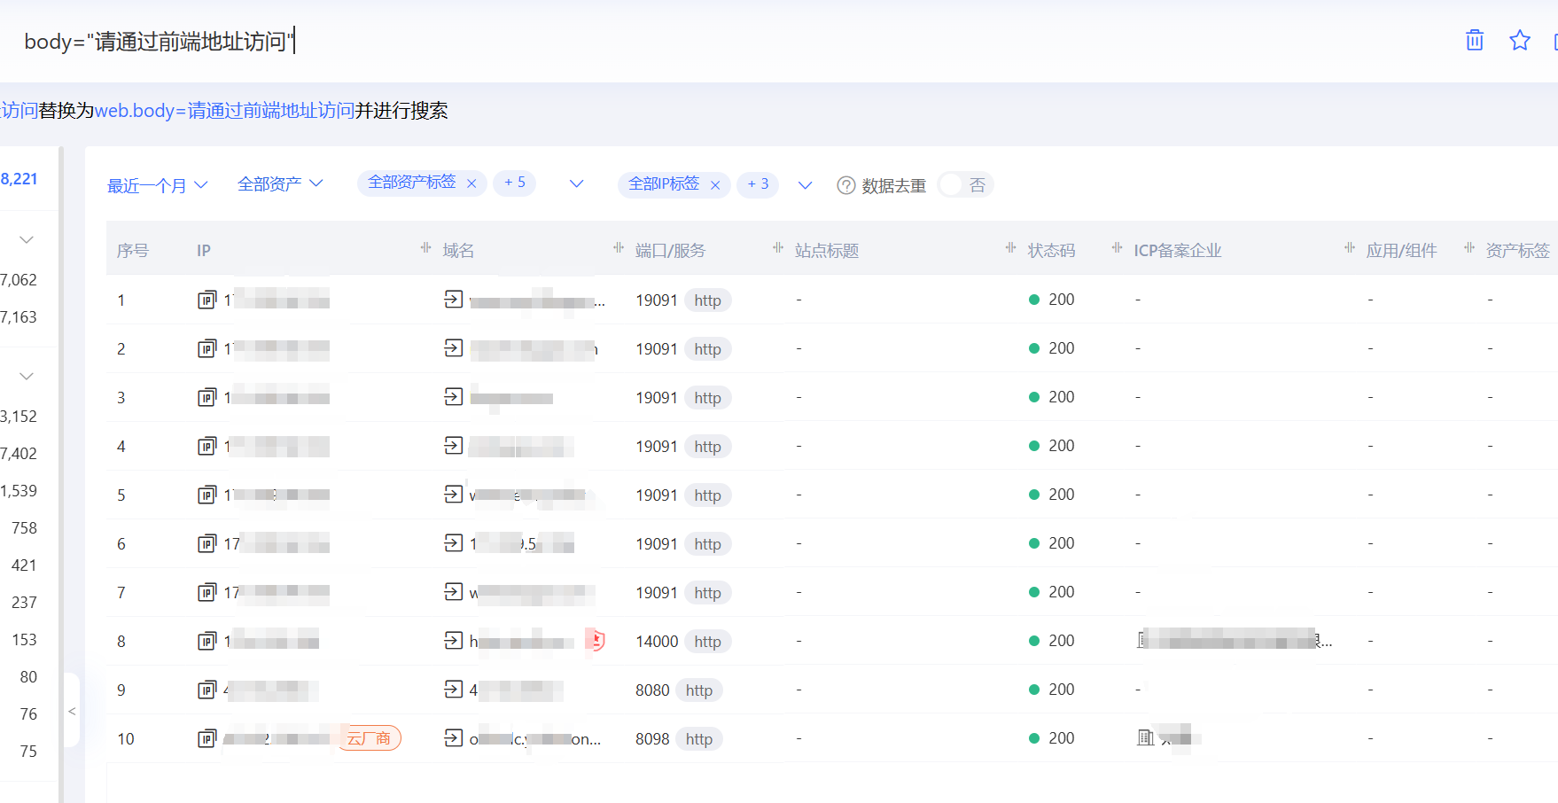Image resolution: width=1558 pixels, height=803 pixels.
Task: Click the sort icon on the 域名 column
Action: coord(425,248)
